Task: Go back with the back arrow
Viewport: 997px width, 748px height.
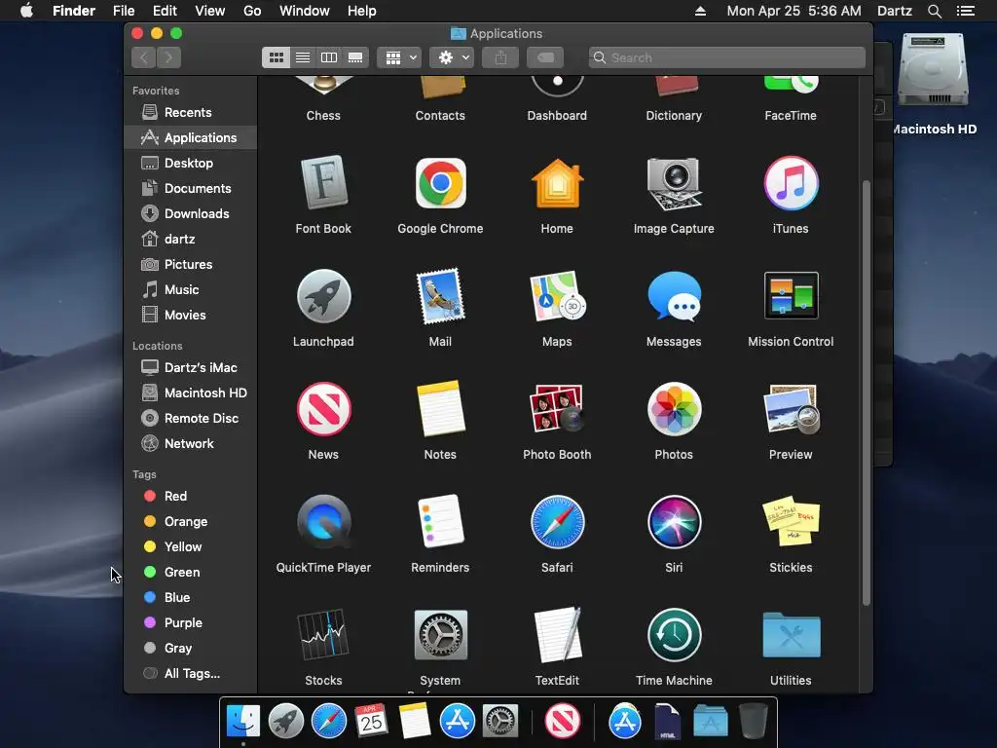Action: [x=144, y=57]
